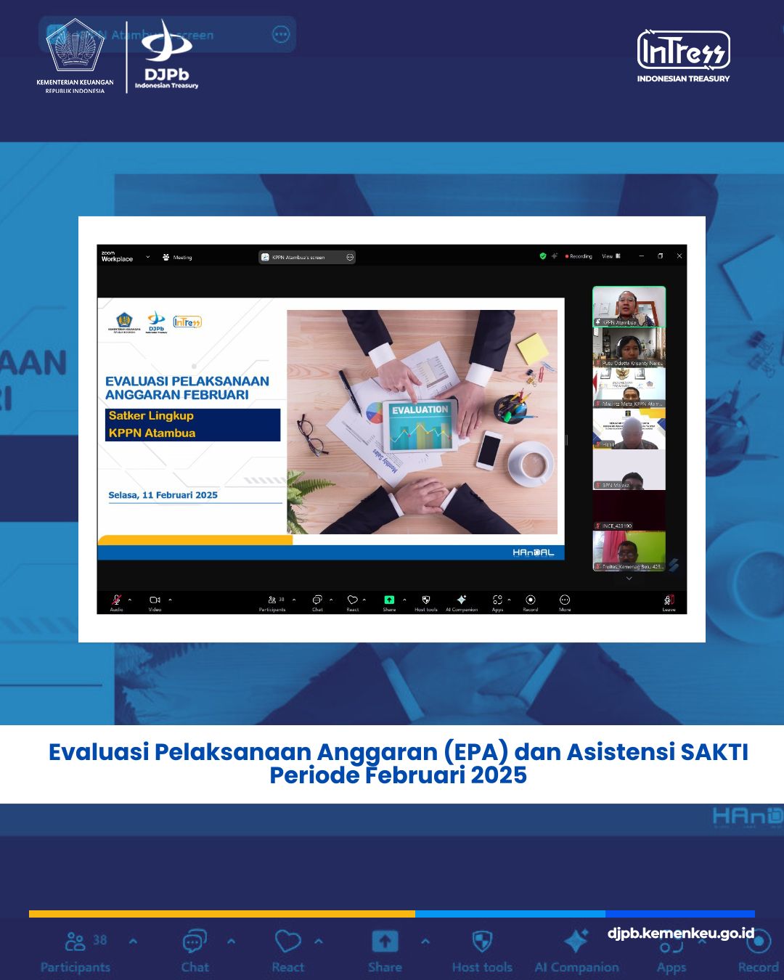Select the Putu Odetta Krisanty video thumbnail
This screenshot has width=784, height=980.
pyautogui.click(x=629, y=347)
